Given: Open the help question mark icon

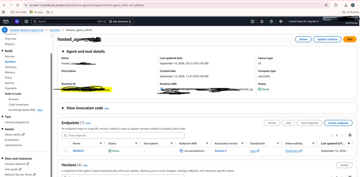Looking at the screenshot, I should pyautogui.click(x=271, y=21).
